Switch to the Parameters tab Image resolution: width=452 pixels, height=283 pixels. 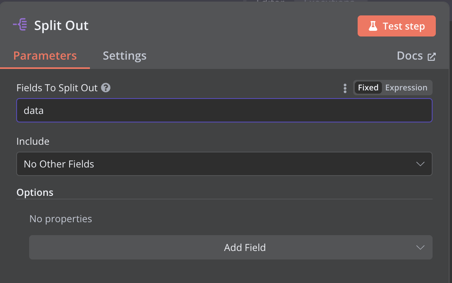tap(45, 56)
